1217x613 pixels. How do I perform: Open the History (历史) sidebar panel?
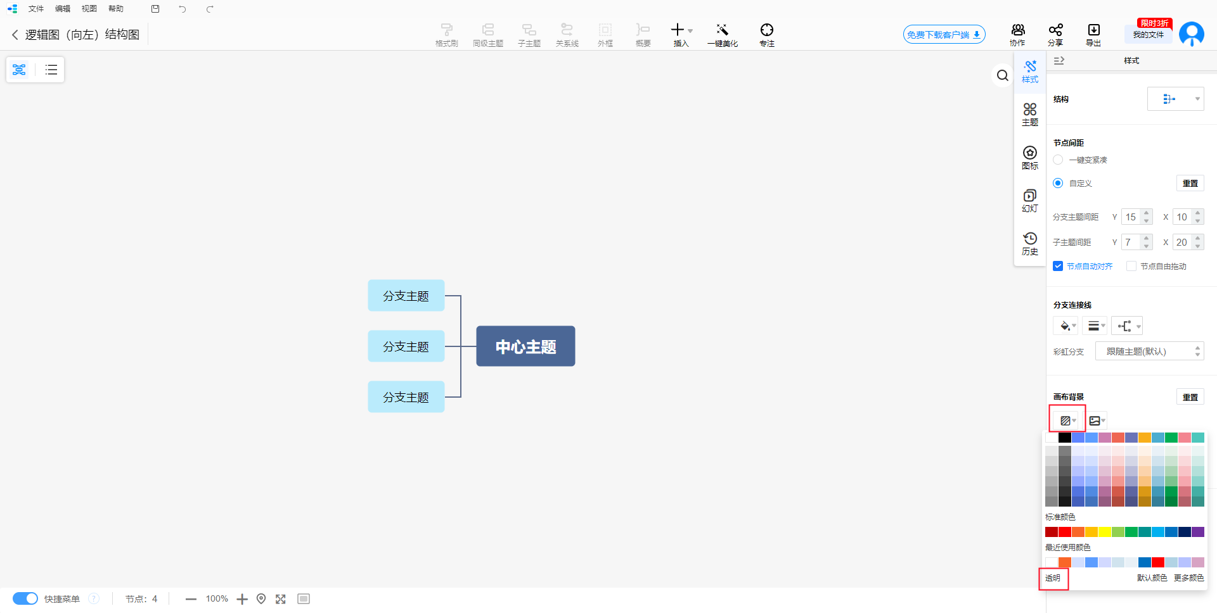point(1030,243)
